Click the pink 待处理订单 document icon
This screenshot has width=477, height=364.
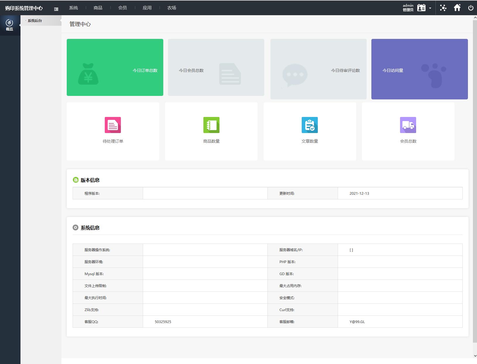pos(113,125)
